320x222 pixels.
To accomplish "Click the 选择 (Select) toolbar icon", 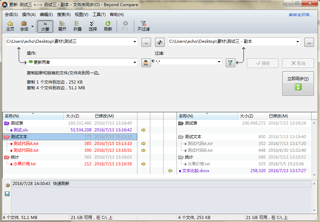I will (92, 26).
